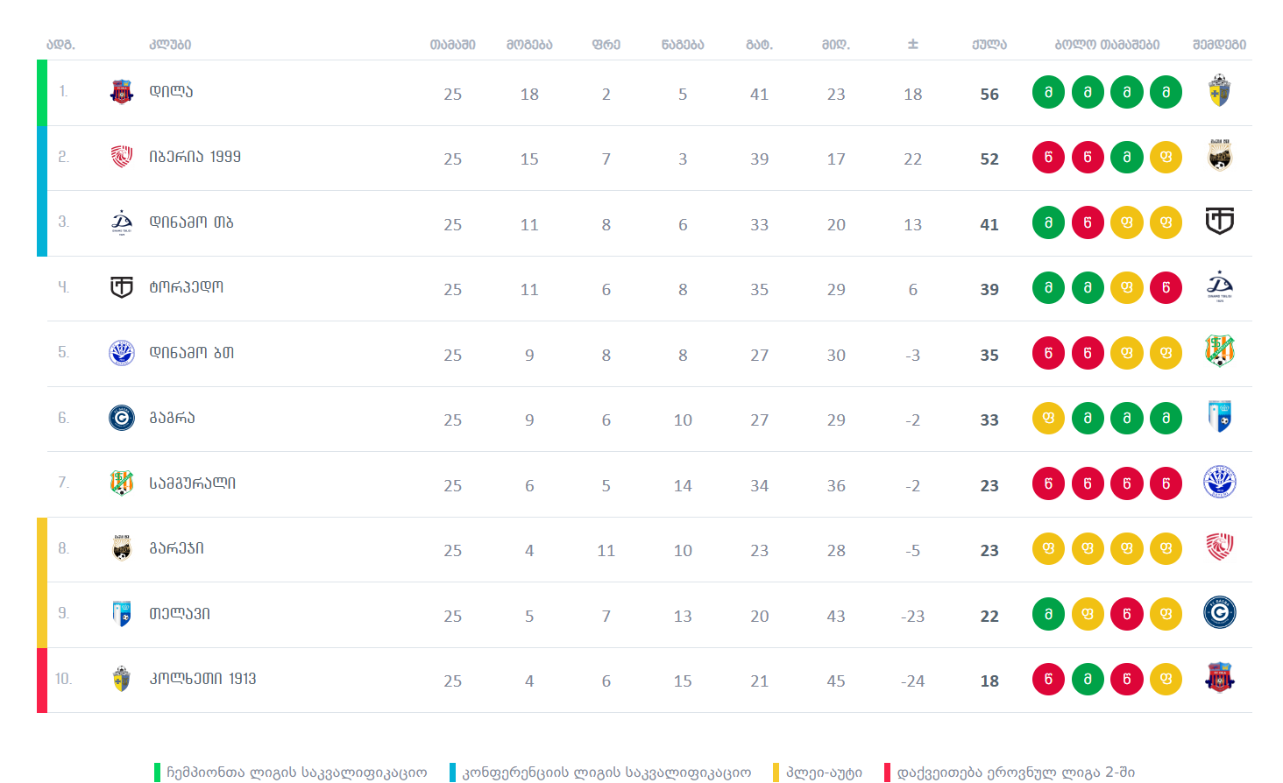Click next-opponent crest in სამგურალი's row

click(1219, 483)
